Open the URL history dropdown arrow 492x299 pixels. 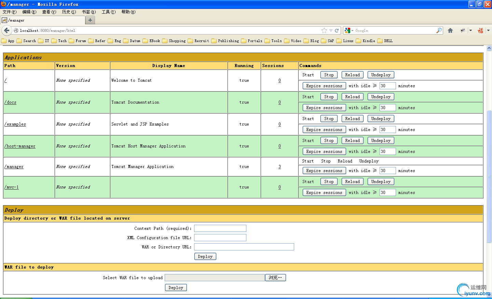coord(331,30)
